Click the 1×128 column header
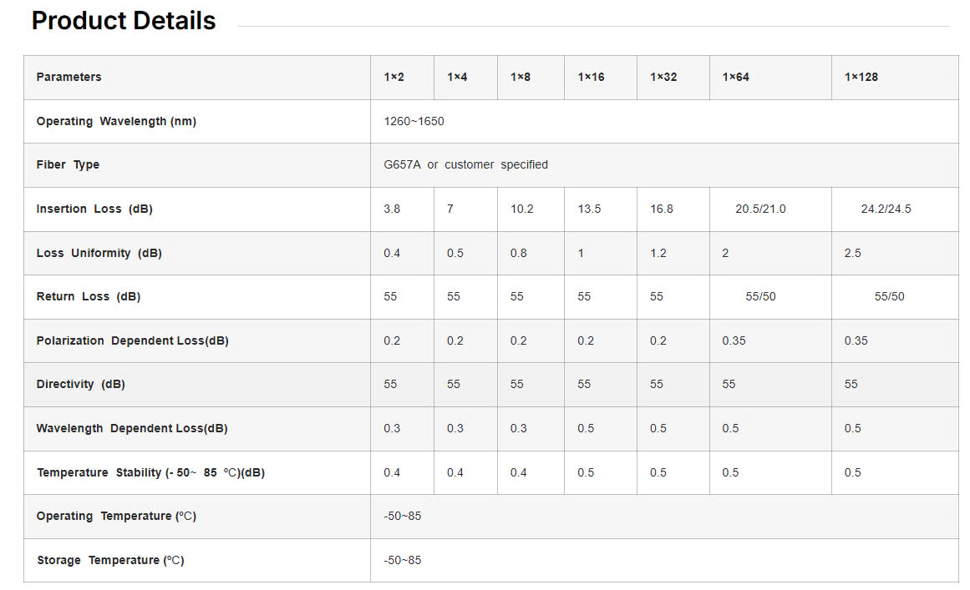 point(861,77)
